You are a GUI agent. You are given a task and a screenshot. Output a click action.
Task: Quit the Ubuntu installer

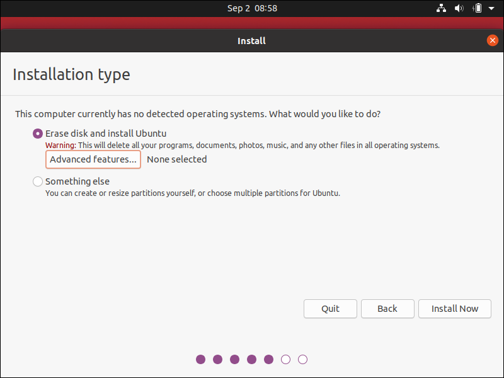click(330, 309)
